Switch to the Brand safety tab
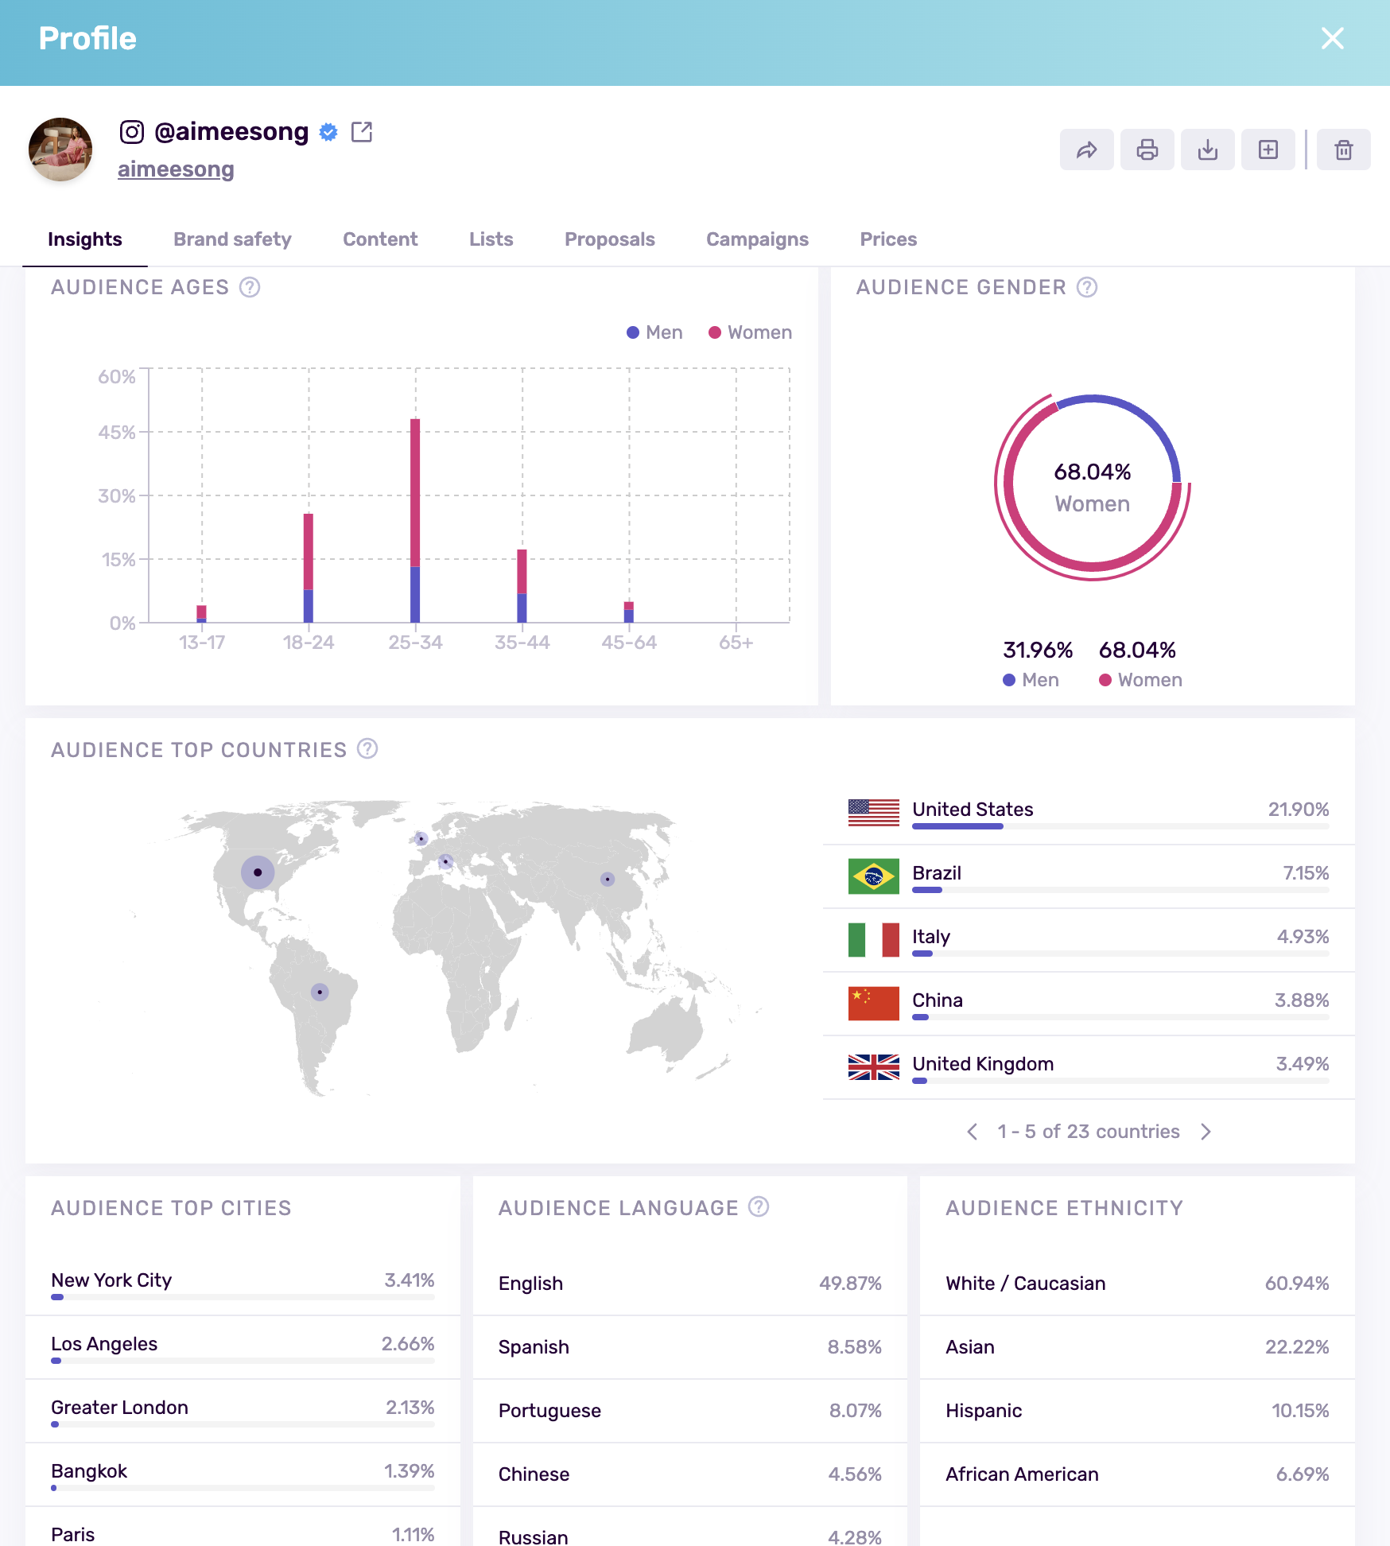Screen dimensions: 1390x1546 [x=232, y=239]
